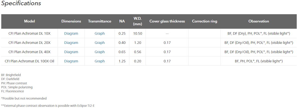Click the Observation column header
The height and width of the screenshot is (109, 300).
tap(259, 21)
